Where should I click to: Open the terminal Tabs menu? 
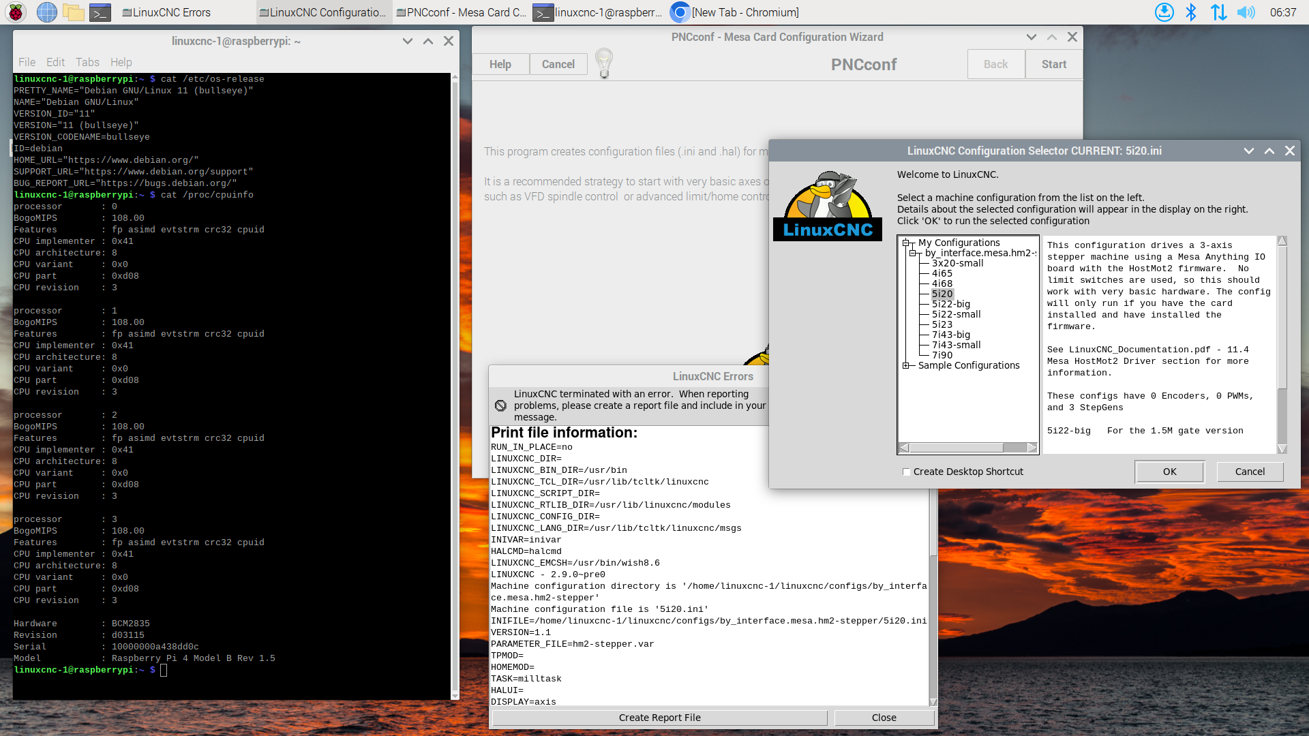[x=87, y=62]
